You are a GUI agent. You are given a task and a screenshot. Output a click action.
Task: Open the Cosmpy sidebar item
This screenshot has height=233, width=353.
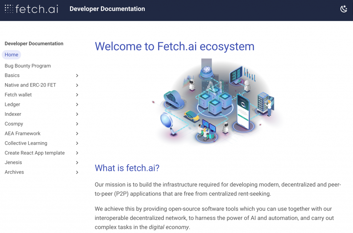pos(14,124)
